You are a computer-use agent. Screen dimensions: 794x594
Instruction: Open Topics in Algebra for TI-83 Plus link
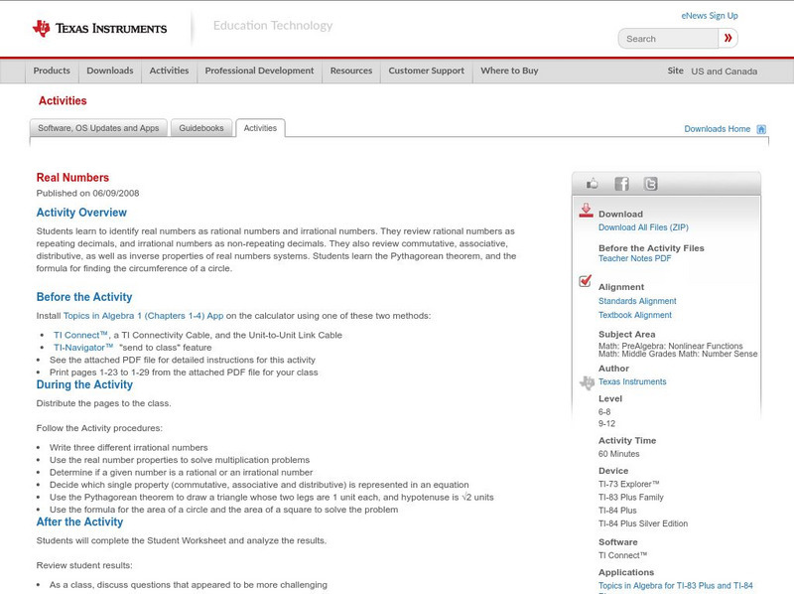pyautogui.click(x=676, y=586)
